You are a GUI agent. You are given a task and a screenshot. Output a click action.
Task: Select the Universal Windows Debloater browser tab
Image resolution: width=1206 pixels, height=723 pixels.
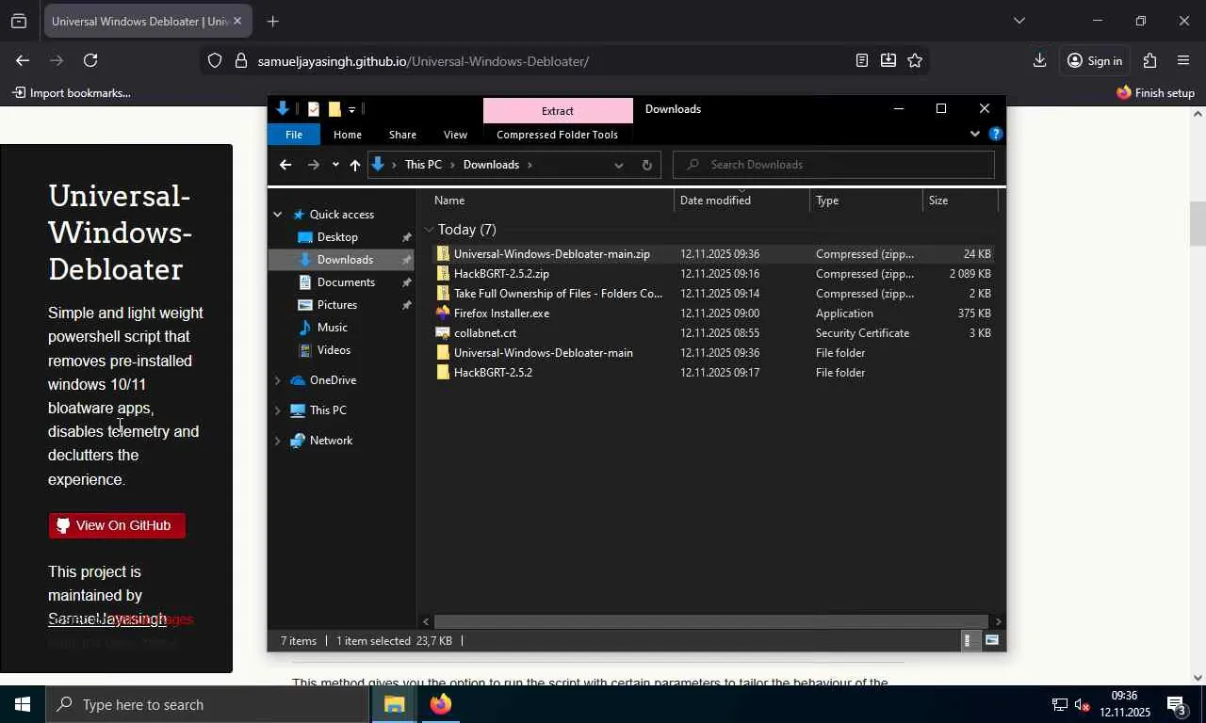coord(139,21)
